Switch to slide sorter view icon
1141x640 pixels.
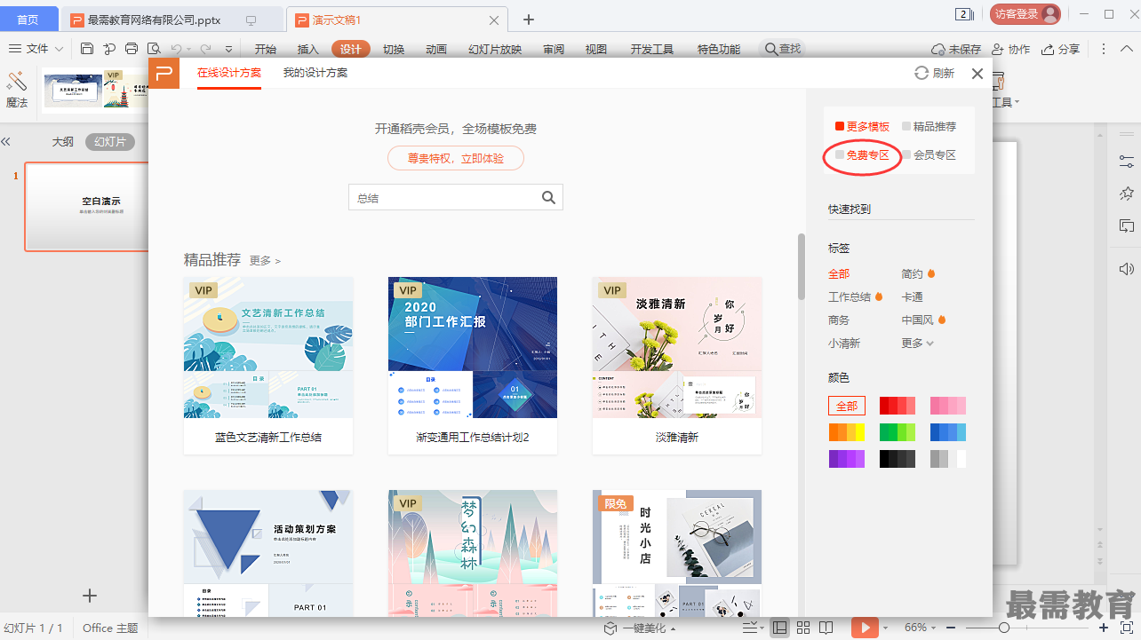[x=803, y=628]
